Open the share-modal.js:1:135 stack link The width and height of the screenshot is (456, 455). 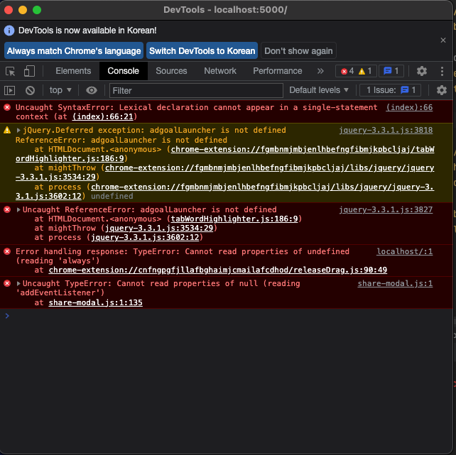tap(96, 302)
